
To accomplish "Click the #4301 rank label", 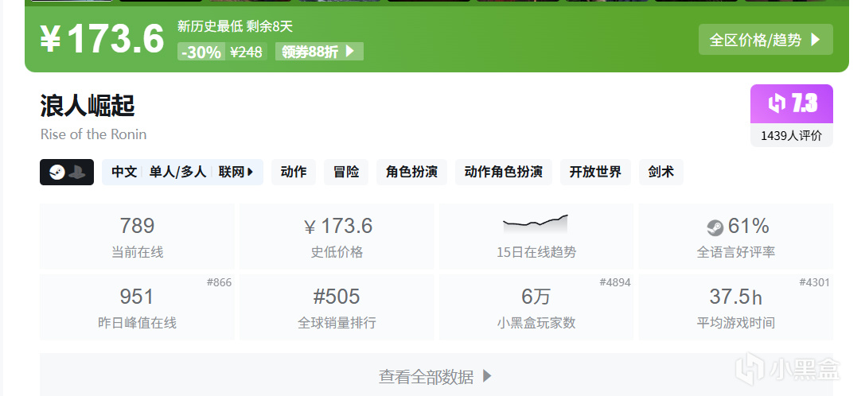I will point(814,282).
